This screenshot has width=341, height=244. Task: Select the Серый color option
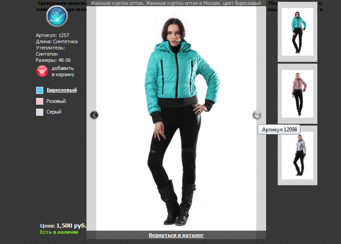54,112
